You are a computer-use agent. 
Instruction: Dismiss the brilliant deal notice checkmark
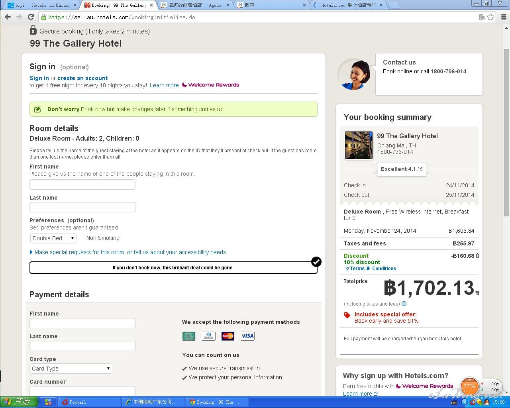[x=316, y=262]
